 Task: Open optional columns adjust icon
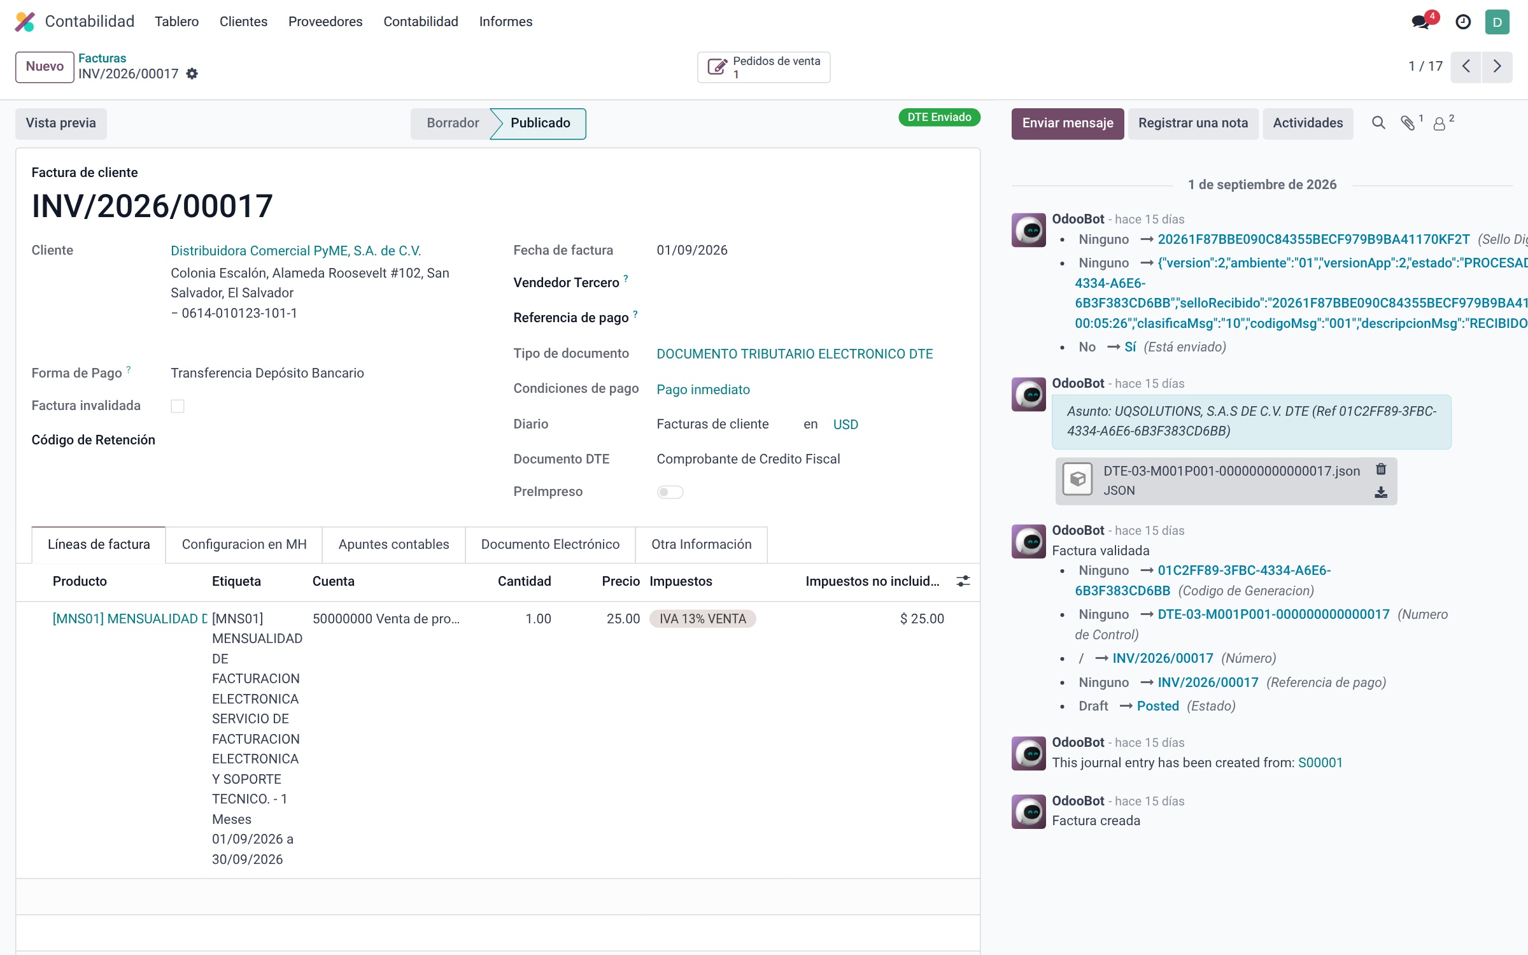[x=963, y=581]
